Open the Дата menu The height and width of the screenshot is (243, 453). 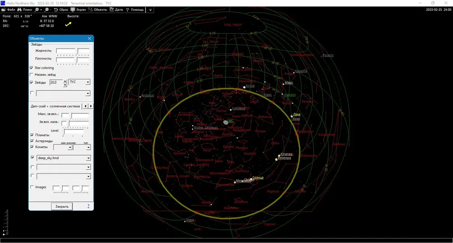click(116, 9)
